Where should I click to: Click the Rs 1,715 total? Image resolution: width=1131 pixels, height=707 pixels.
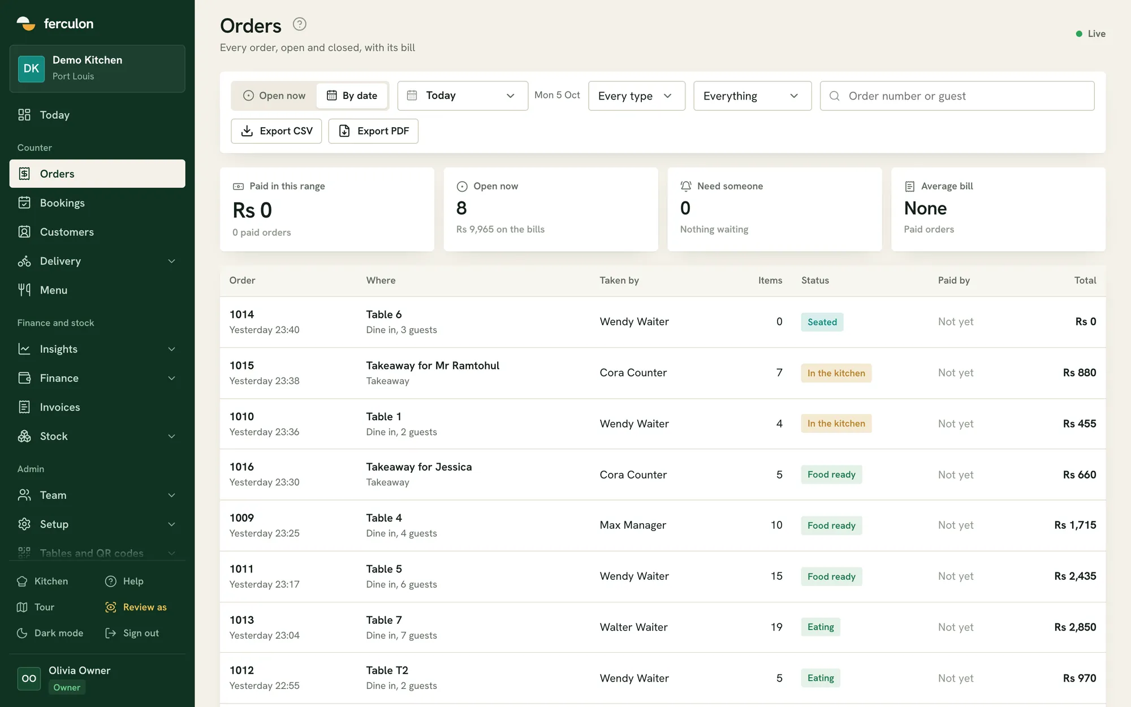click(x=1075, y=525)
